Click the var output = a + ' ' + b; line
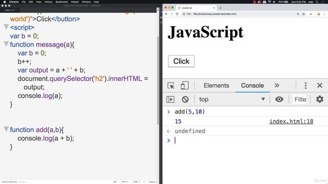The height and width of the screenshot is (184, 328). point(51,71)
